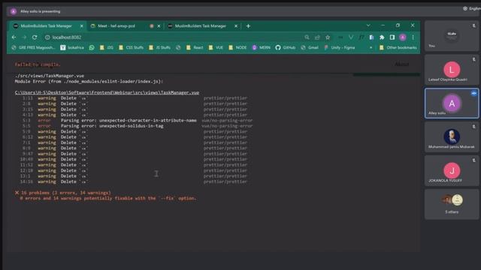481x270 pixels.
Task: Click the '16 problems' summary line
Action: 63,193
